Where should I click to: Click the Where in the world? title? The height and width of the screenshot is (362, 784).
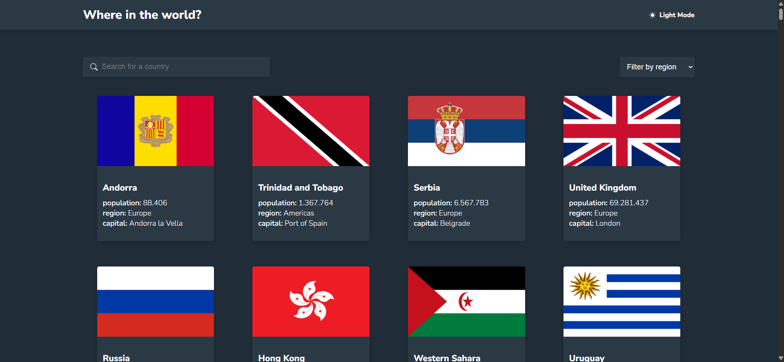click(142, 15)
